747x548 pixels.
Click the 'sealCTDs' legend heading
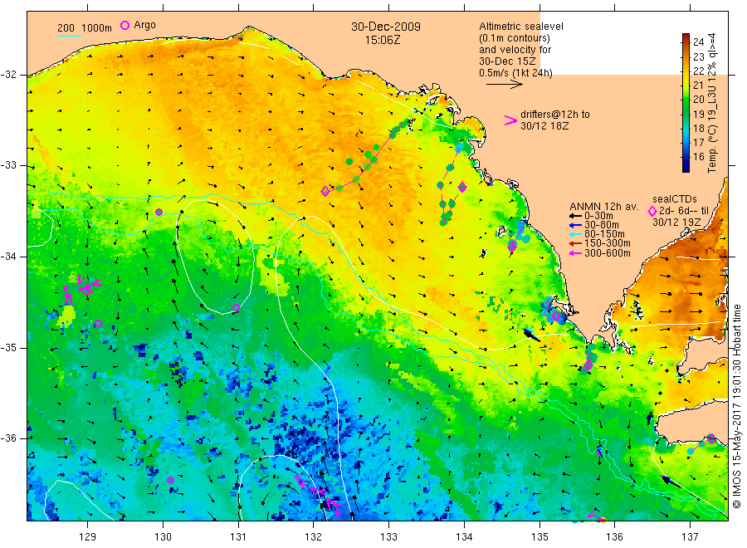675,199
